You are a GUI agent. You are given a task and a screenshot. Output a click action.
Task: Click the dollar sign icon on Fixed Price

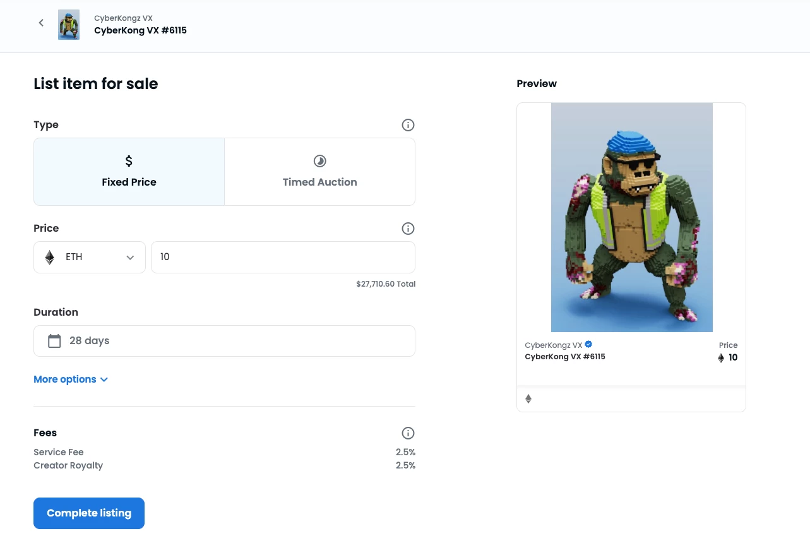click(x=129, y=161)
